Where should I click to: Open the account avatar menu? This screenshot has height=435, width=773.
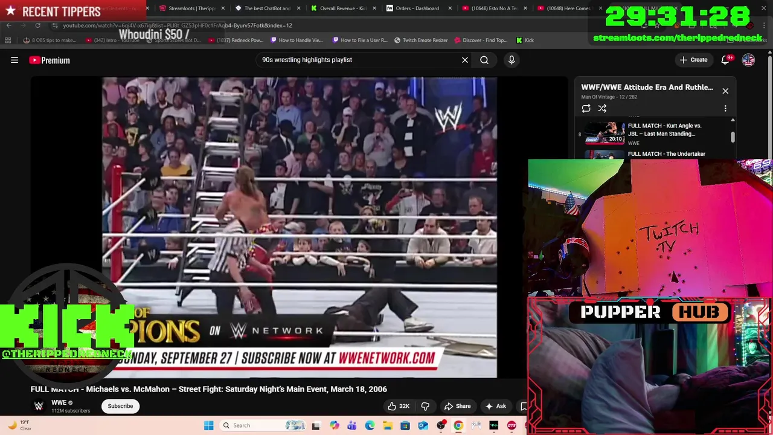tap(748, 60)
